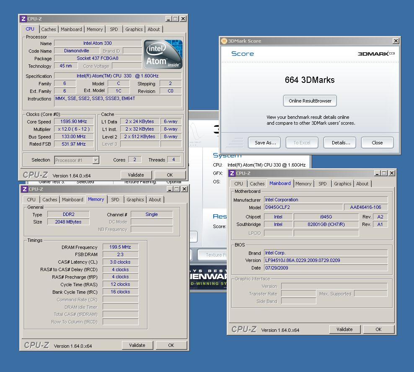
Task: Open About tab in top-left CPU-Z window
Action: point(154,29)
